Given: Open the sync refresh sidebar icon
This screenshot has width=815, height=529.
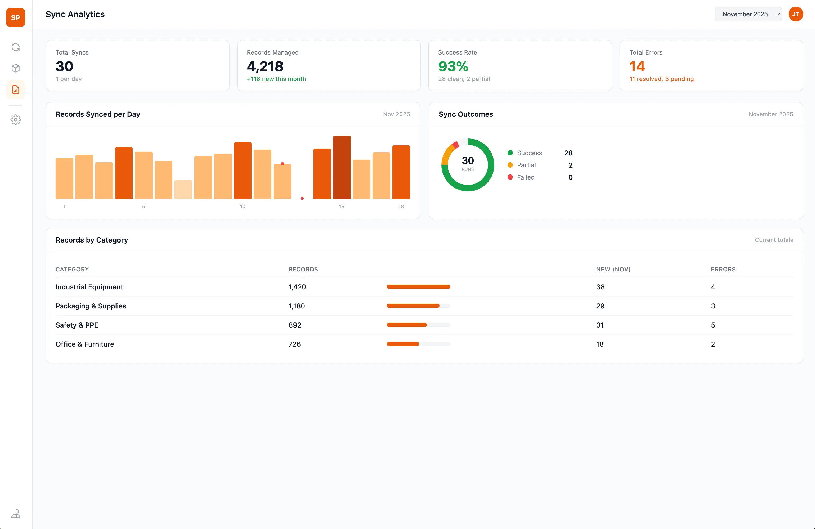Looking at the screenshot, I should click(x=15, y=47).
